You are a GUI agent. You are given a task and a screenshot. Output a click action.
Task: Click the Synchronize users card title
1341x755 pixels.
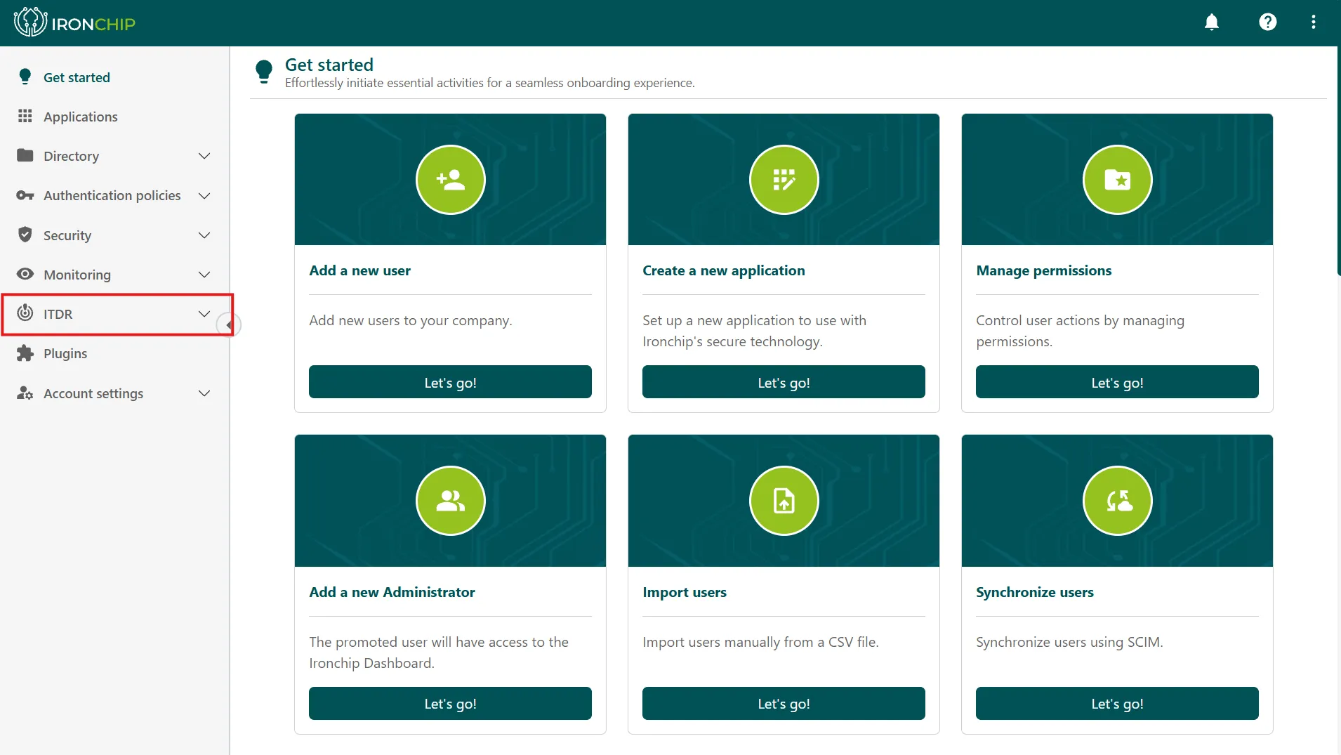tap(1035, 592)
